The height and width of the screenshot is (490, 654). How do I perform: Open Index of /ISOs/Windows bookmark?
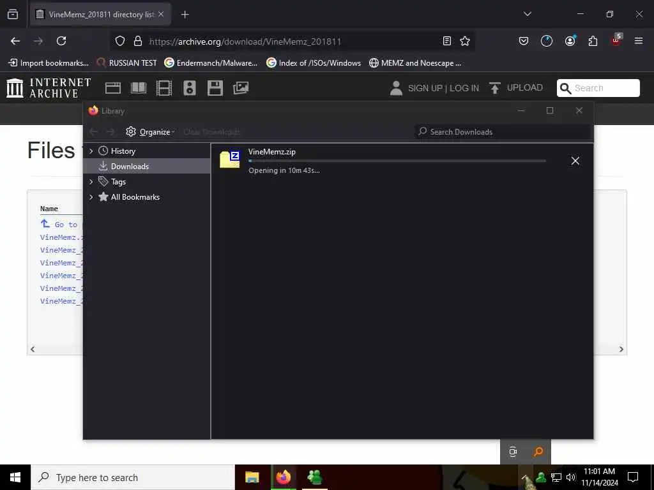pos(314,63)
